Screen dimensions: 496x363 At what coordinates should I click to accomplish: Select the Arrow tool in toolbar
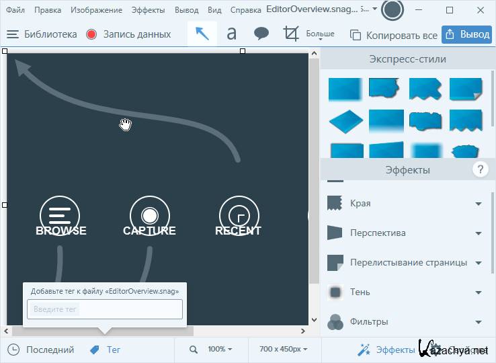pyautogui.click(x=202, y=34)
